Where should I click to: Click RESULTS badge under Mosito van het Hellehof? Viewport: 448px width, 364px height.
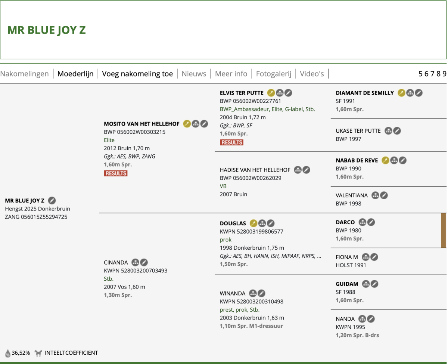[x=116, y=173]
